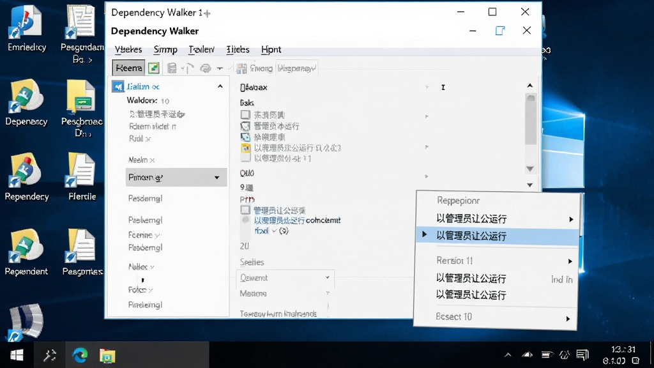The width and height of the screenshot is (654, 368).
Task: Open the Pesgundam desktop document icon
Action: (82, 33)
